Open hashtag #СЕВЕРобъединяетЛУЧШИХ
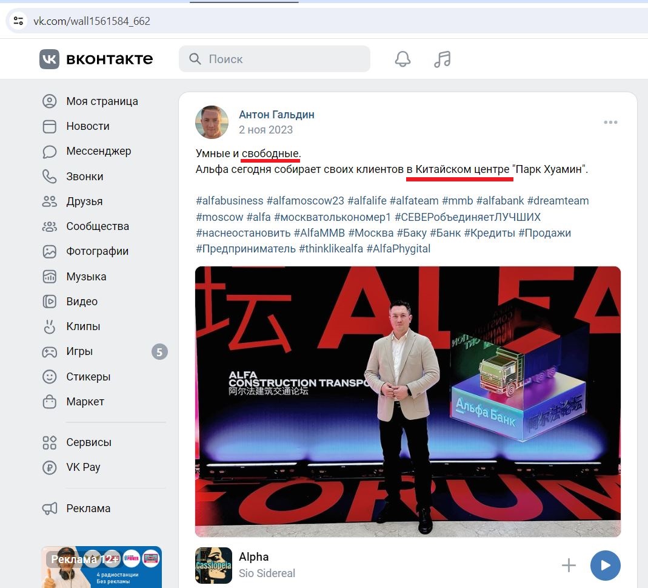 467,217
